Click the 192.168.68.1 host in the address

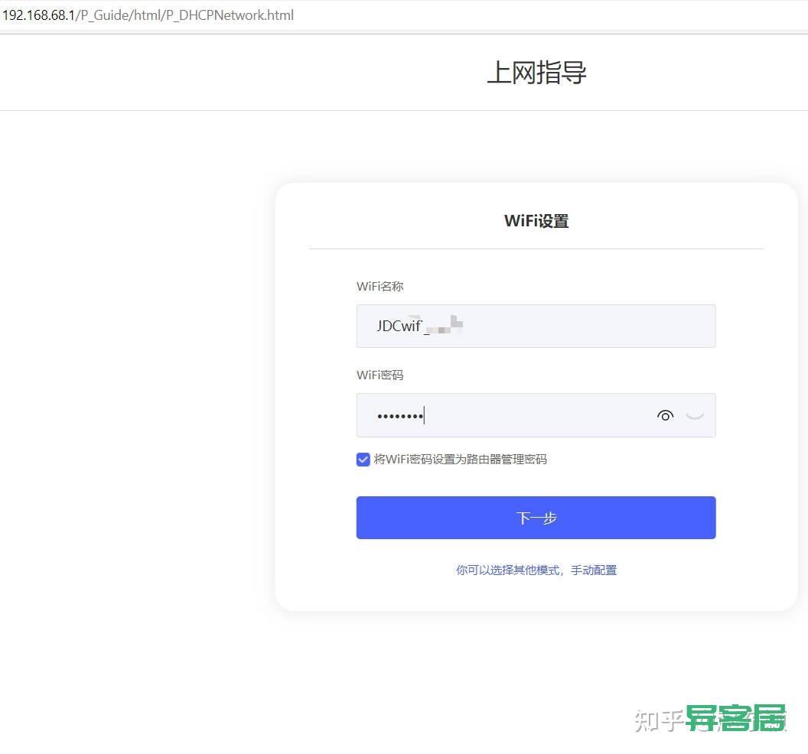[39, 15]
